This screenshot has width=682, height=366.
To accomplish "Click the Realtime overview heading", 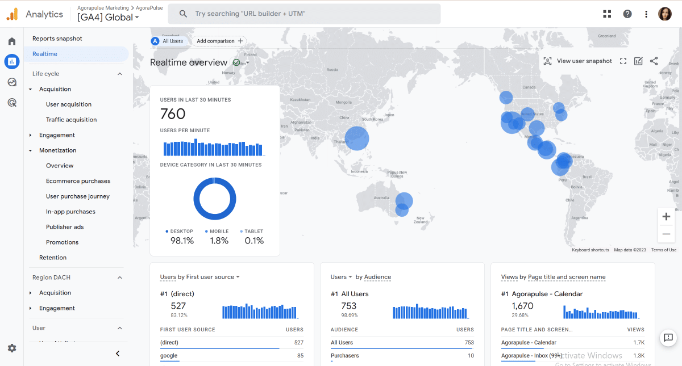I will [x=189, y=62].
